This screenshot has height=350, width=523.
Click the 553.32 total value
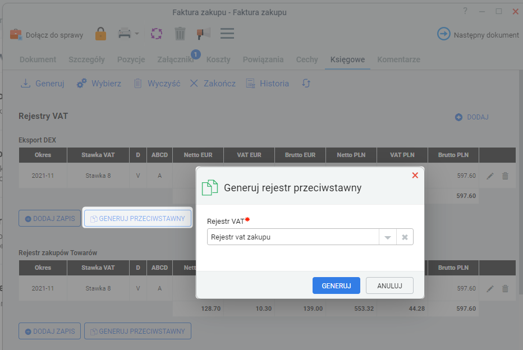click(x=364, y=308)
